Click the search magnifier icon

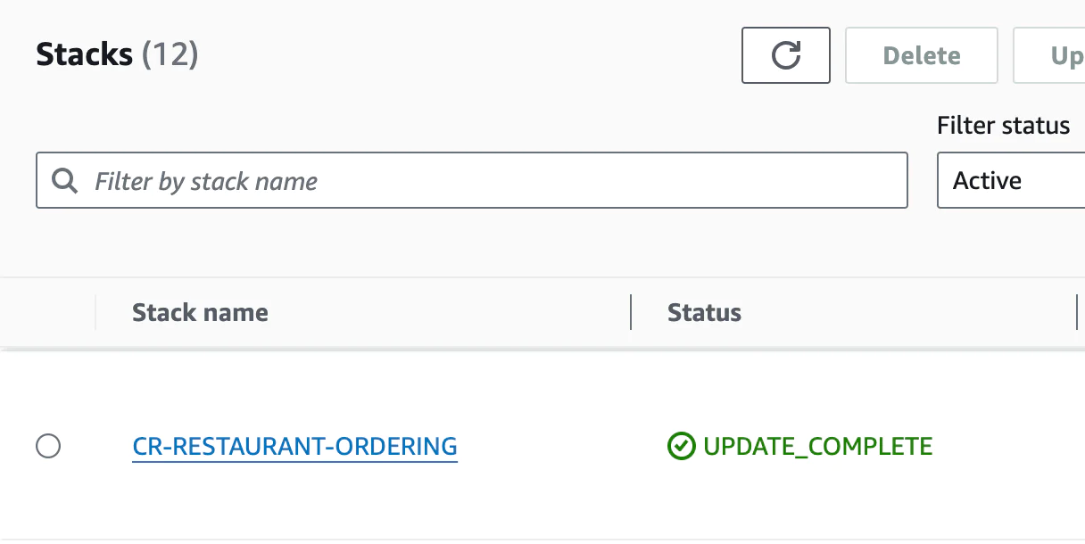[64, 181]
